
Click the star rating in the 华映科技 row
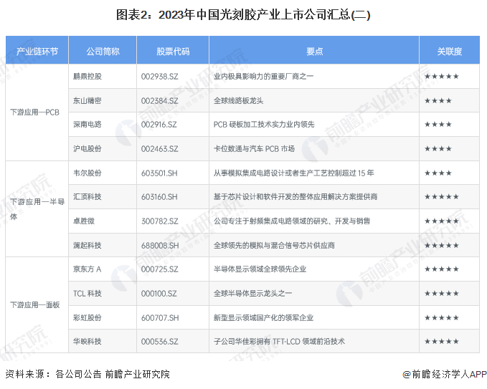point(442,341)
